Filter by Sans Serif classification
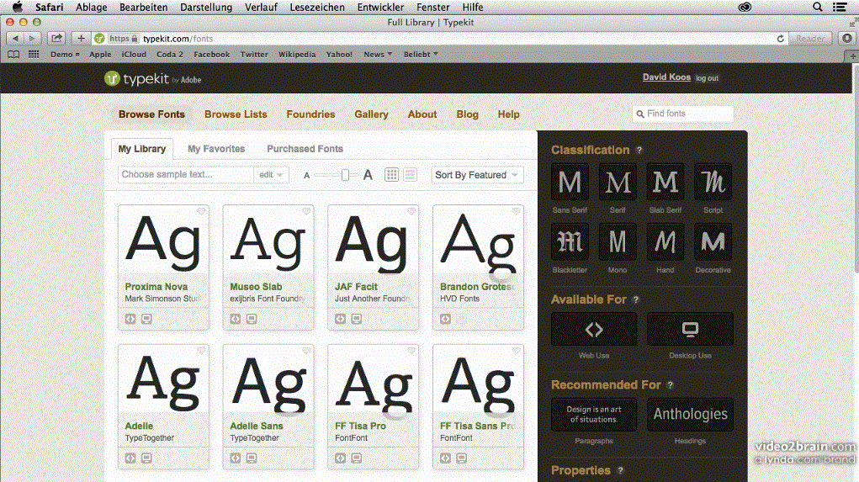 click(x=570, y=182)
